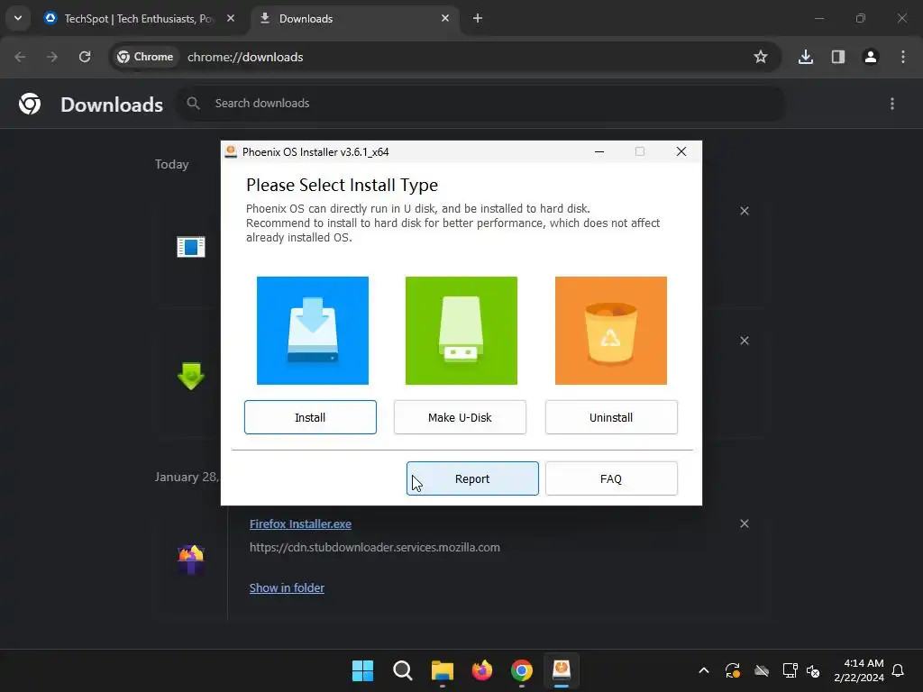
Task: Click Phoenix OS Installer taskbar icon
Action: tap(562, 670)
